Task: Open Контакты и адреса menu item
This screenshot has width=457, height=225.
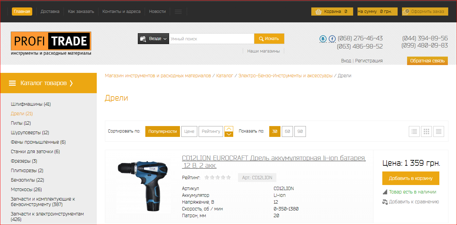Action: click(122, 12)
